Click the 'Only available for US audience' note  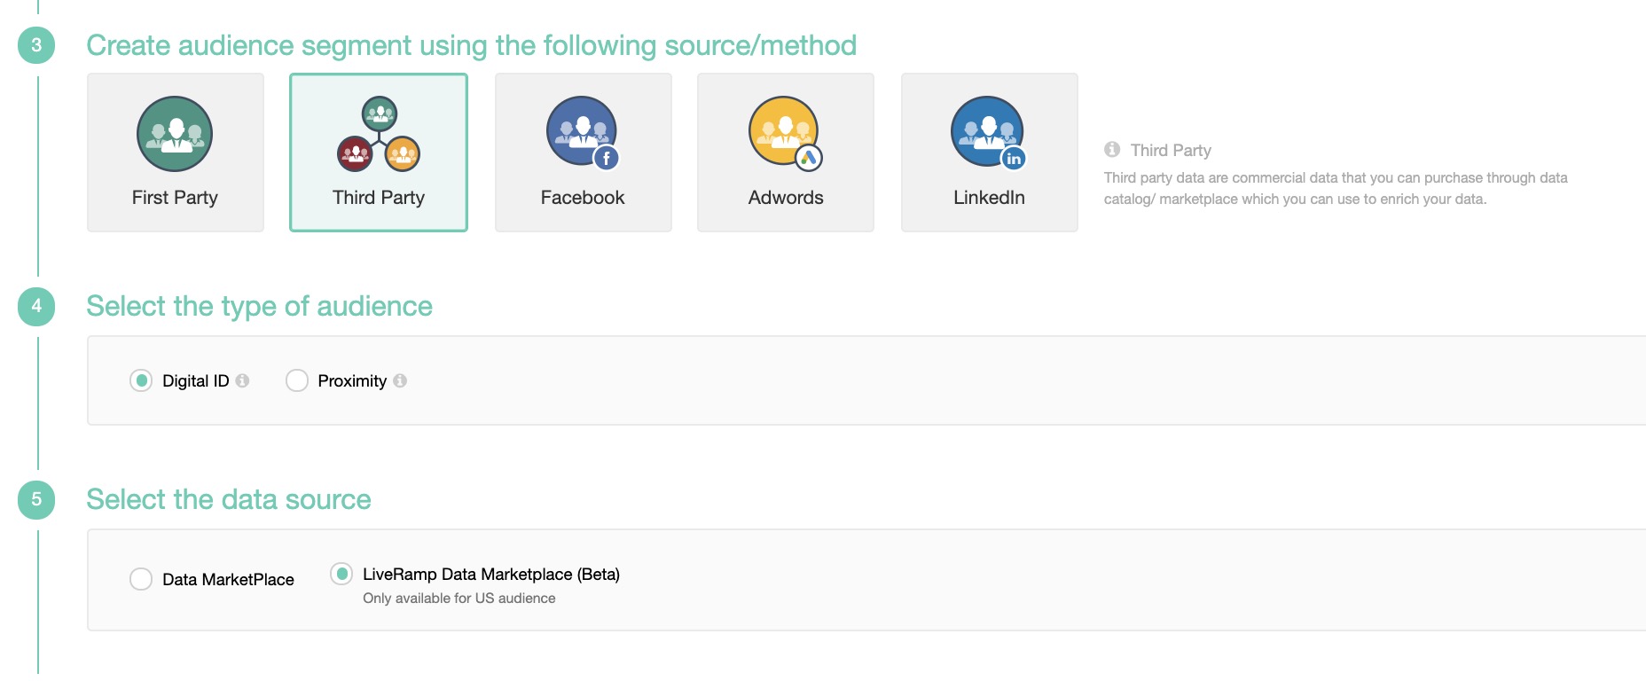tap(459, 599)
